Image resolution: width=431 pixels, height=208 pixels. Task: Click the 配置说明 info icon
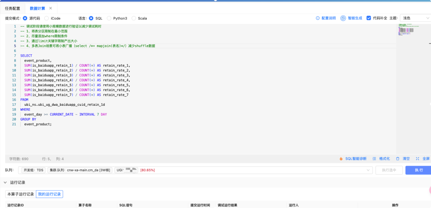tap(318, 18)
